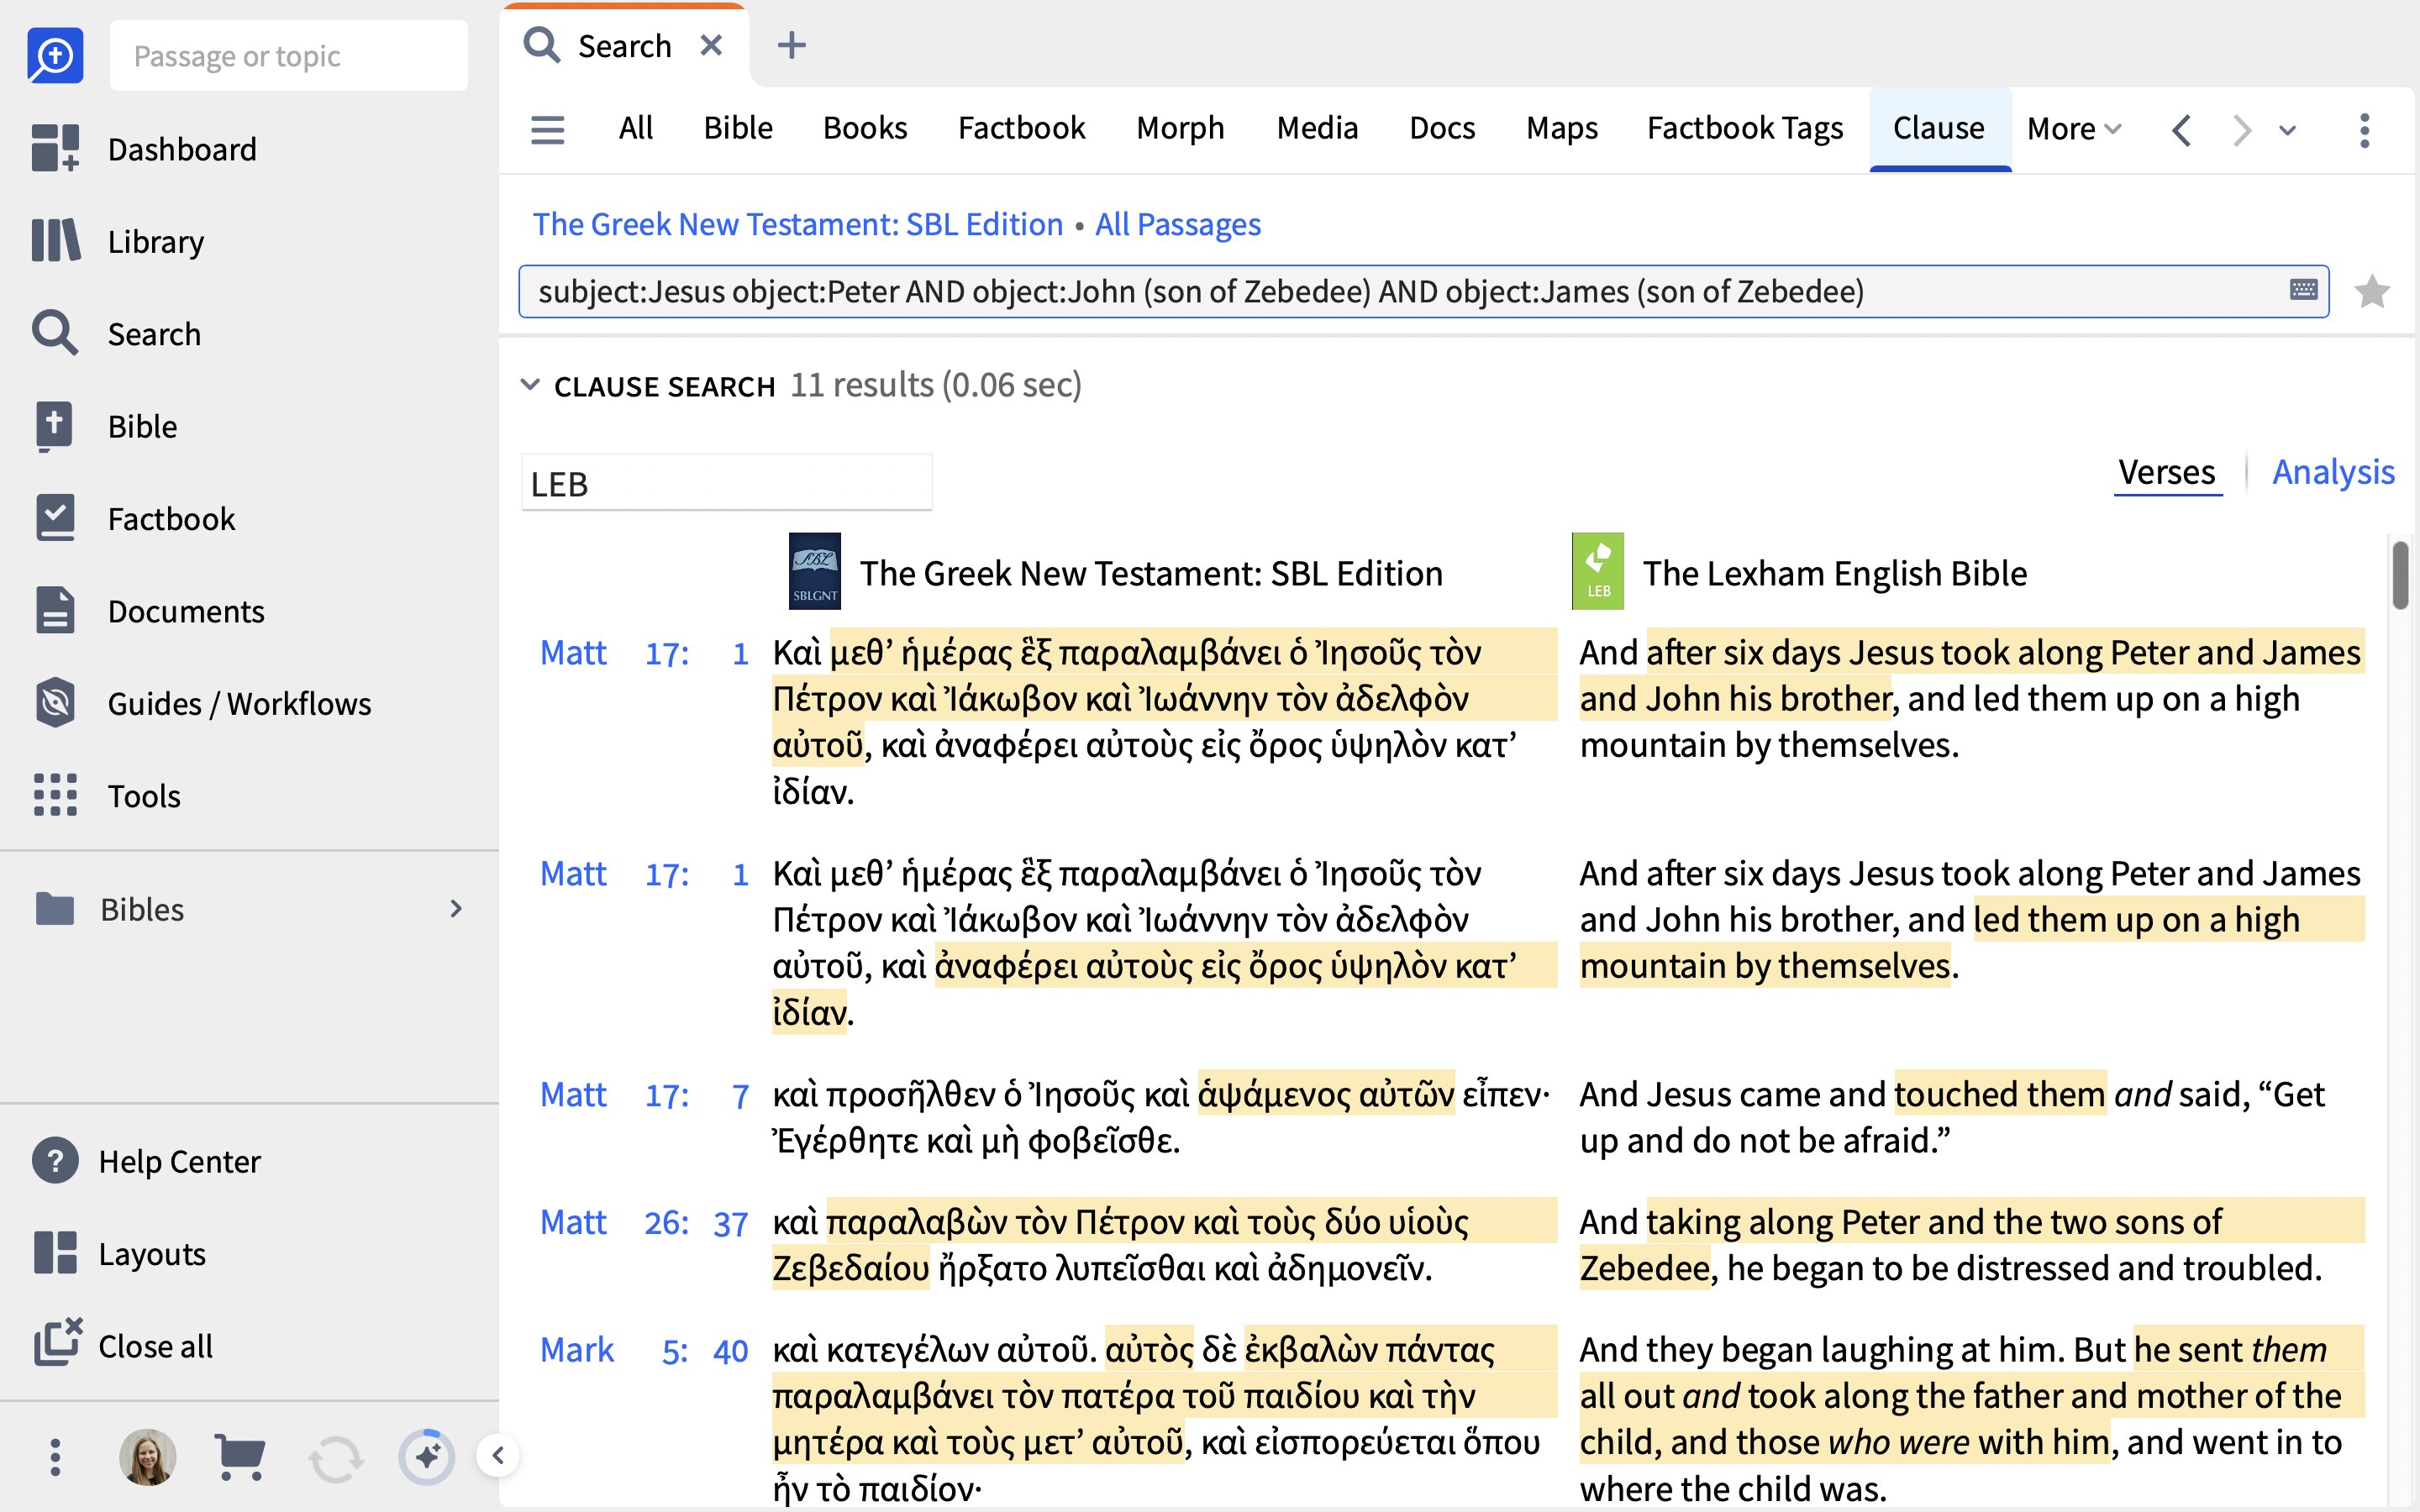Viewport: 2420px width, 1512px height.
Task: Open the AI sparkle assistant icon
Action: click(427, 1457)
